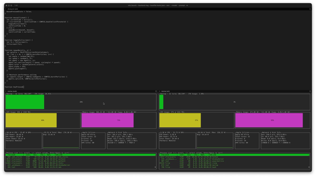316x177 pixels.
Task: Select the powermetrics process row PID 907
Action: [x=234, y=161]
